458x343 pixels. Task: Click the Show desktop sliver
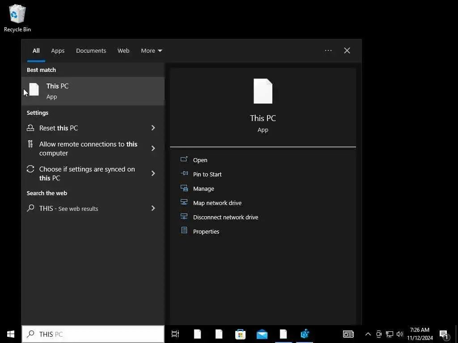pyautogui.click(x=457, y=334)
